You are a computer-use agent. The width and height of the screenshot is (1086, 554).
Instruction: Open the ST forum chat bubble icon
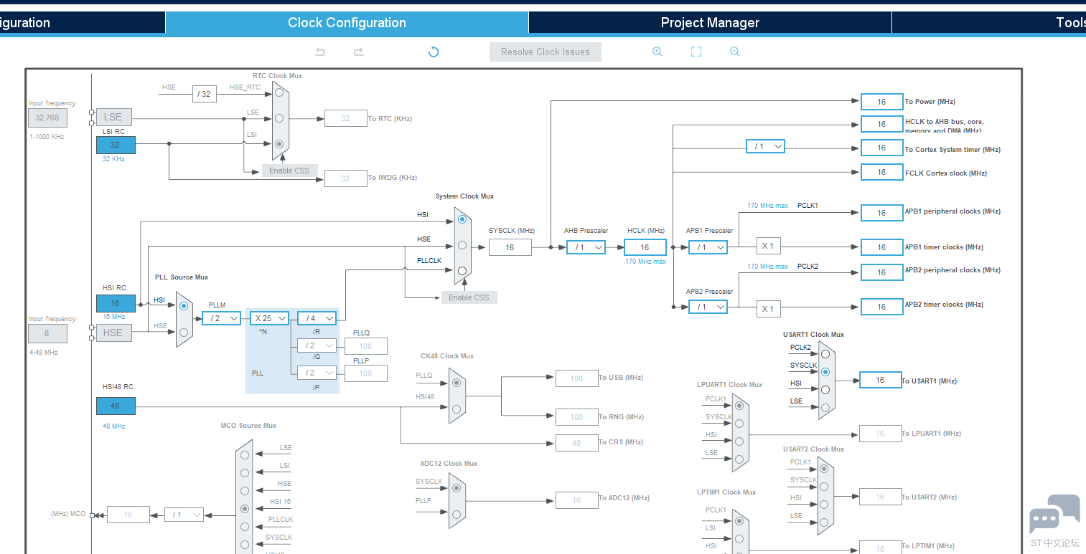point(1054,515)
